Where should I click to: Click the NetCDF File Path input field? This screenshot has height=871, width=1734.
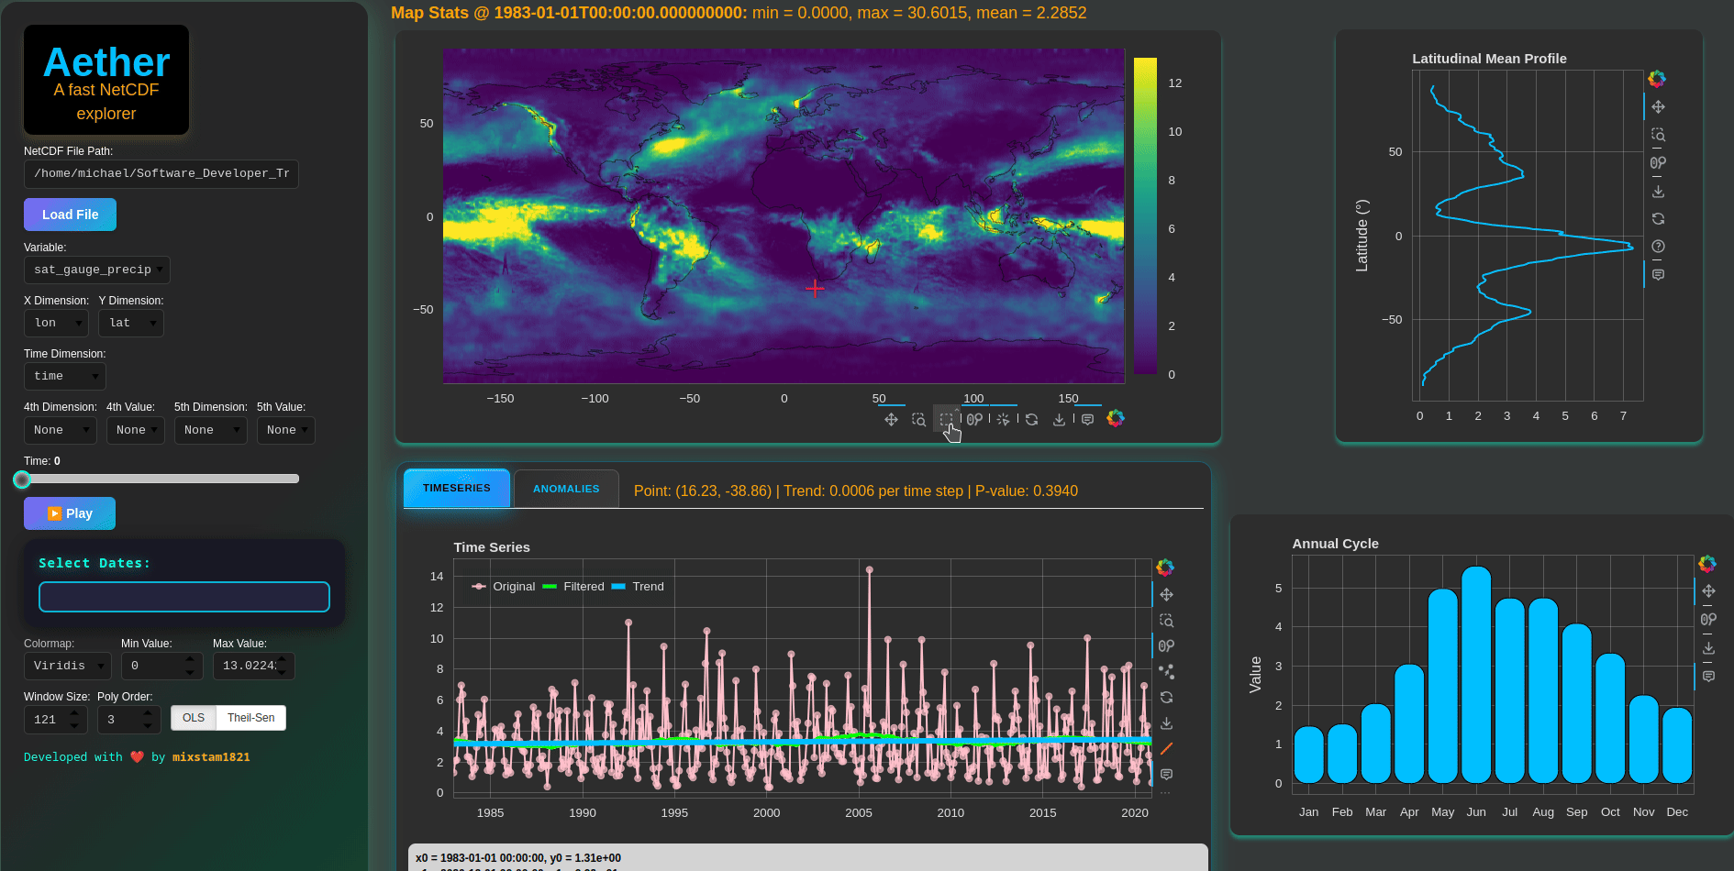[161, 174]
